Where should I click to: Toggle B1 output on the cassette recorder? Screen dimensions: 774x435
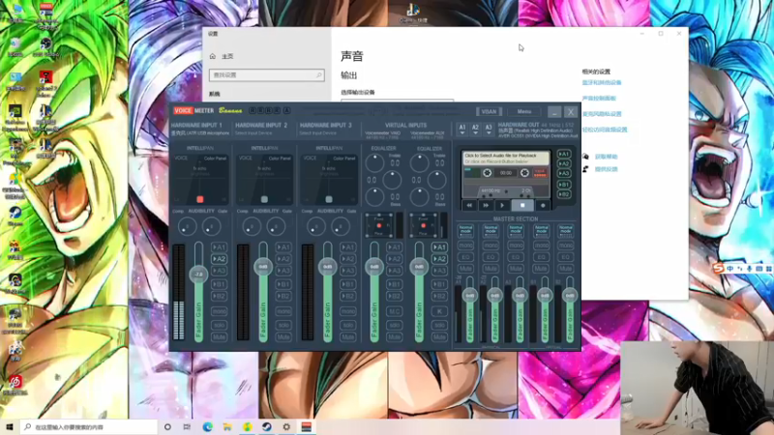(x=564, y=185)
